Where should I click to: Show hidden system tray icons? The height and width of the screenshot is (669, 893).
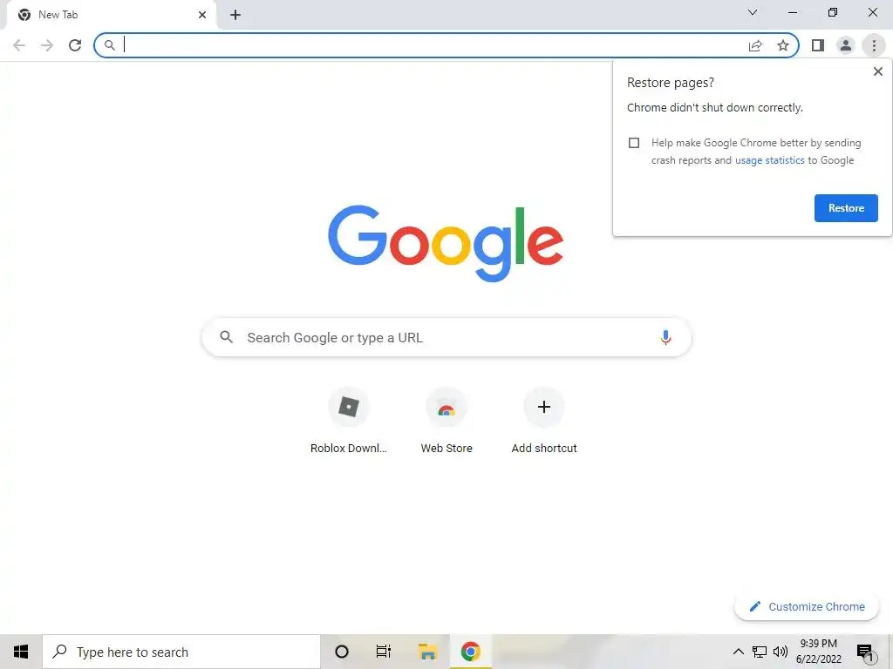pos(738,652)
